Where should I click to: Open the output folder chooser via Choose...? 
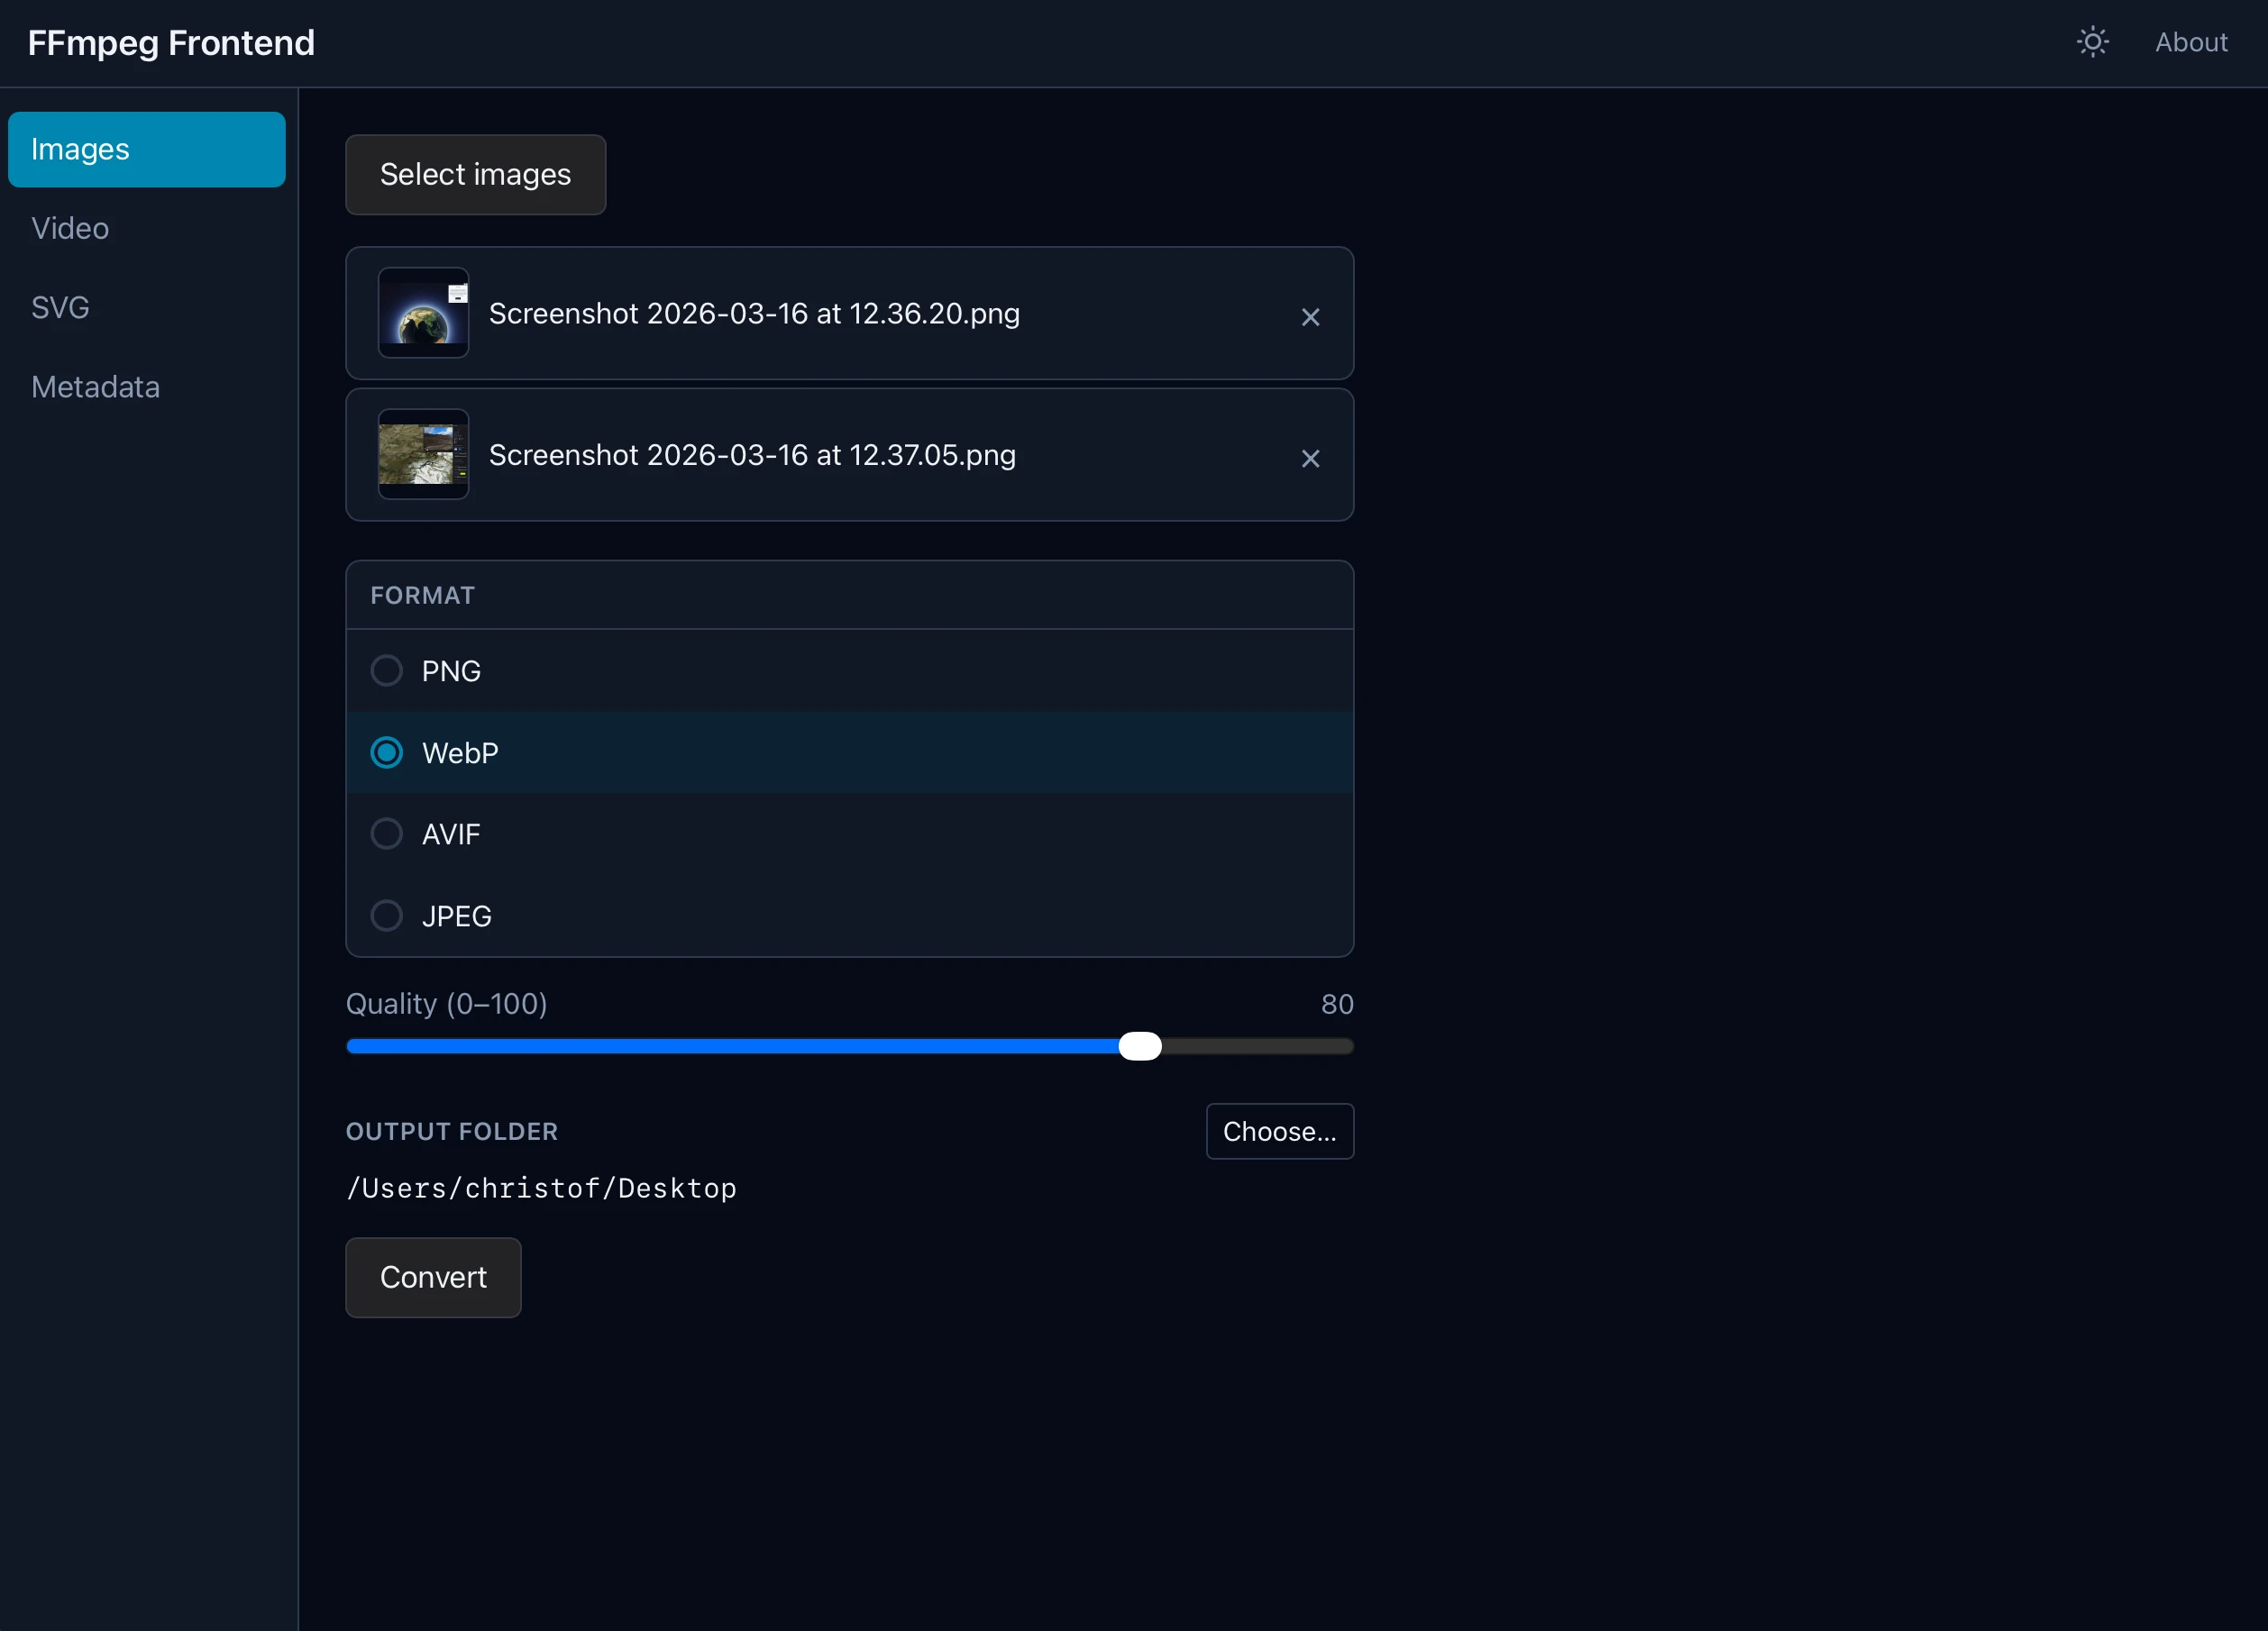pyautogui.click(x=1279, y=1130)
